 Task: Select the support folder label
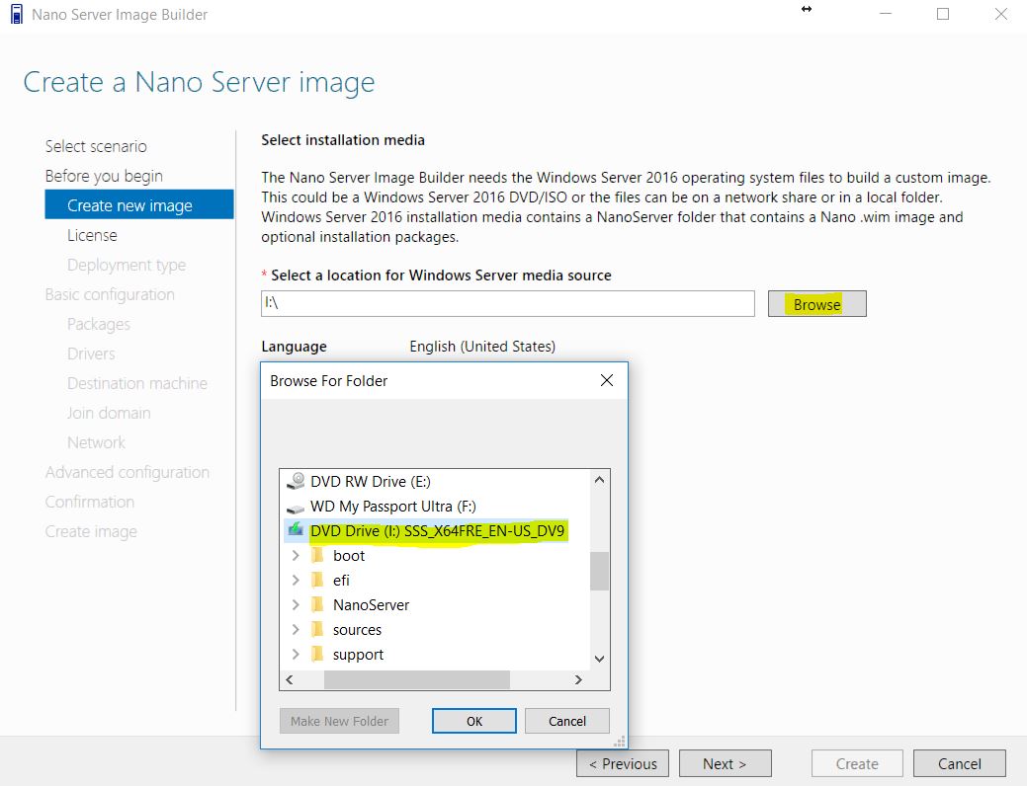coord(358,655)
